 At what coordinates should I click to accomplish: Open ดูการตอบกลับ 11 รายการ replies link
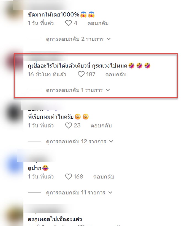pos(75,193)
